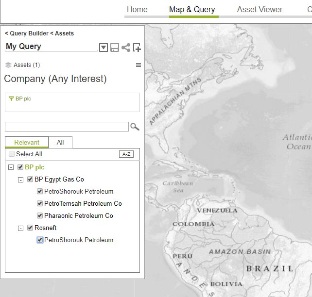Screen dimensions: 312x297
Task: Click the My Query name field
Action: click(x=51, y=47)
